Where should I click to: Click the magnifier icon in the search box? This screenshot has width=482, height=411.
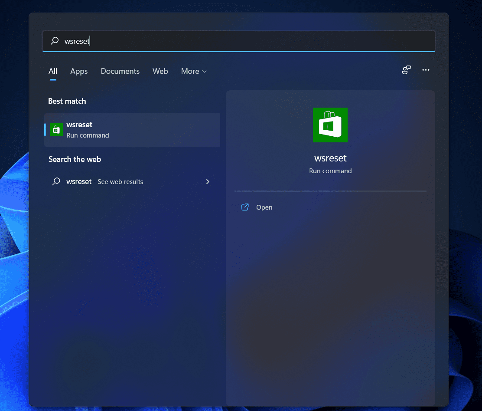click(x=55, y=41)
